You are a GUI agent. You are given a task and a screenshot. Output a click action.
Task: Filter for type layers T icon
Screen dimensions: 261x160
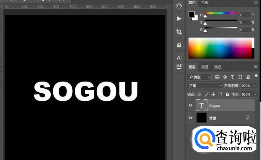[233, 77]
